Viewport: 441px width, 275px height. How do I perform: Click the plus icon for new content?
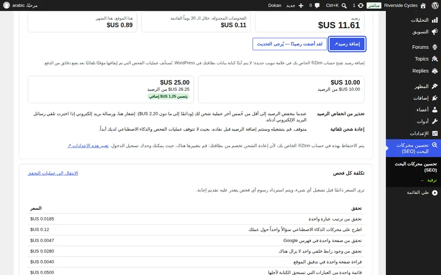300,5
